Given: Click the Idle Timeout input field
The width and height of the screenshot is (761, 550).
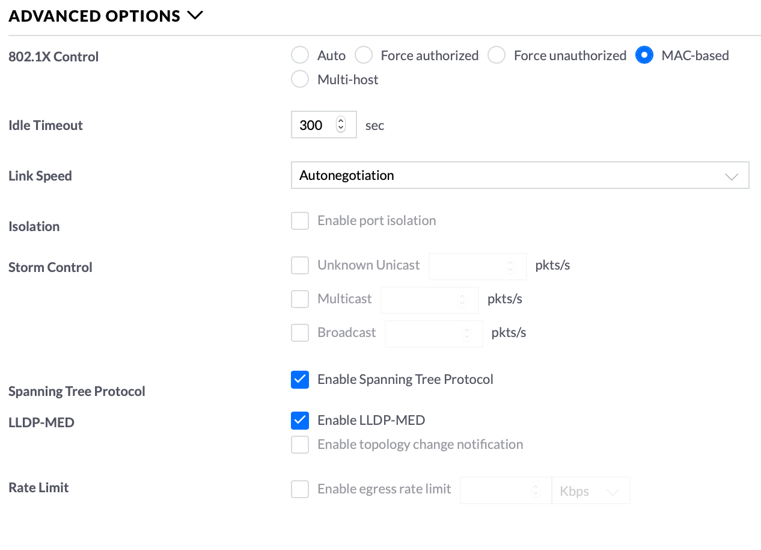Looking at the screenshot, I should coord(314,125).
